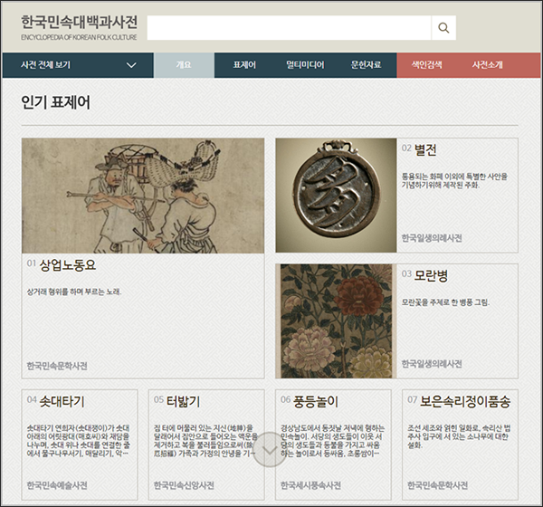Click 한국세시풍속사전 label in 풍등놀이 card
The image size is (543, 507).
[x=310, y=485]
